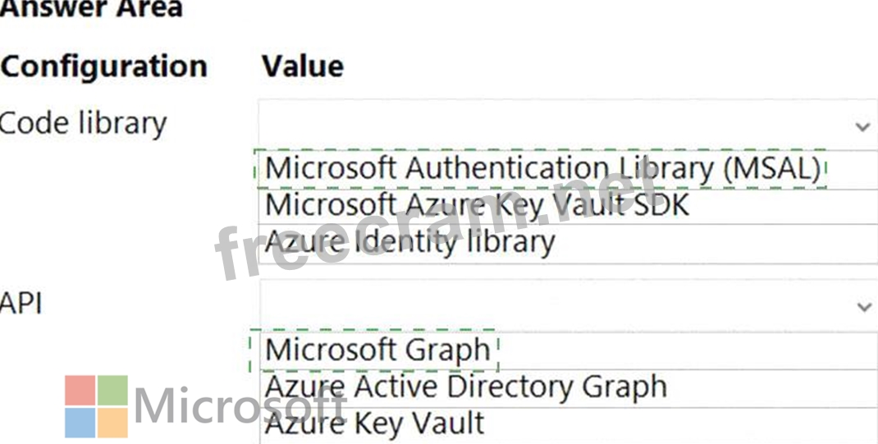This screenshot has width=878, height=444.
Task: Click the Code library row label
Action: [x=83, y=123]
